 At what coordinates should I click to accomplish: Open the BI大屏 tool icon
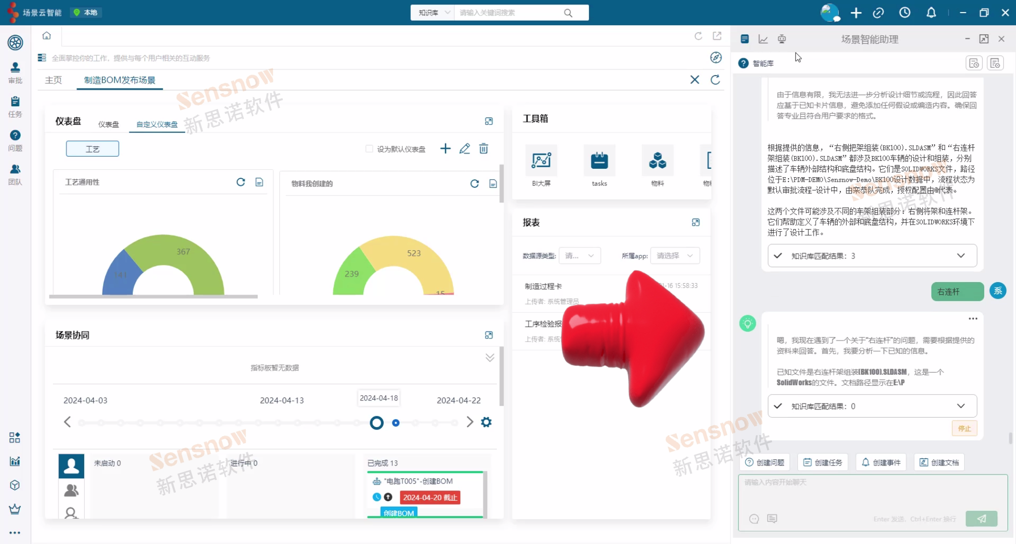[541, 161]
